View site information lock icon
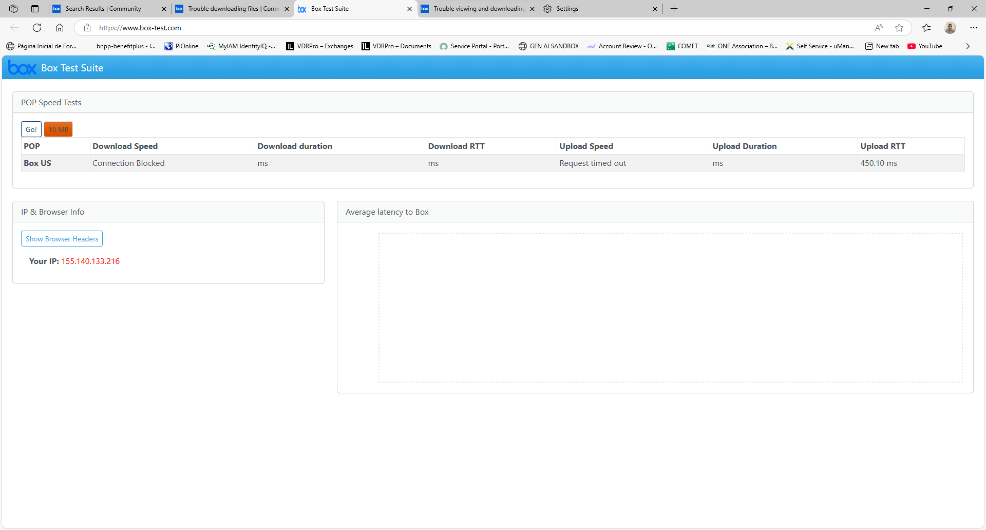The width and height of the screenshot is (986, 530). [87, 28]
